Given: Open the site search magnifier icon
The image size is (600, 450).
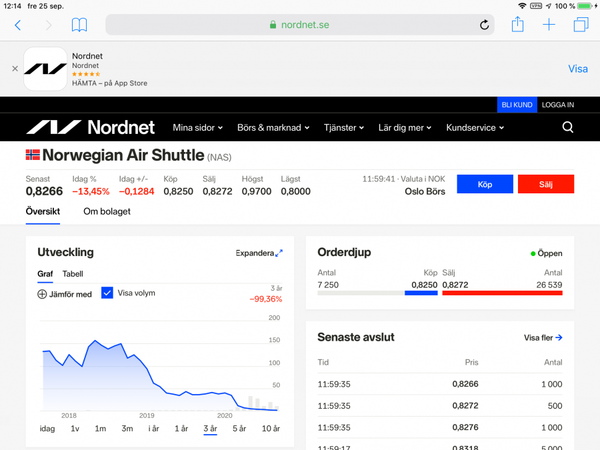Looking at the screenshot, I should [x=567, y=127].
